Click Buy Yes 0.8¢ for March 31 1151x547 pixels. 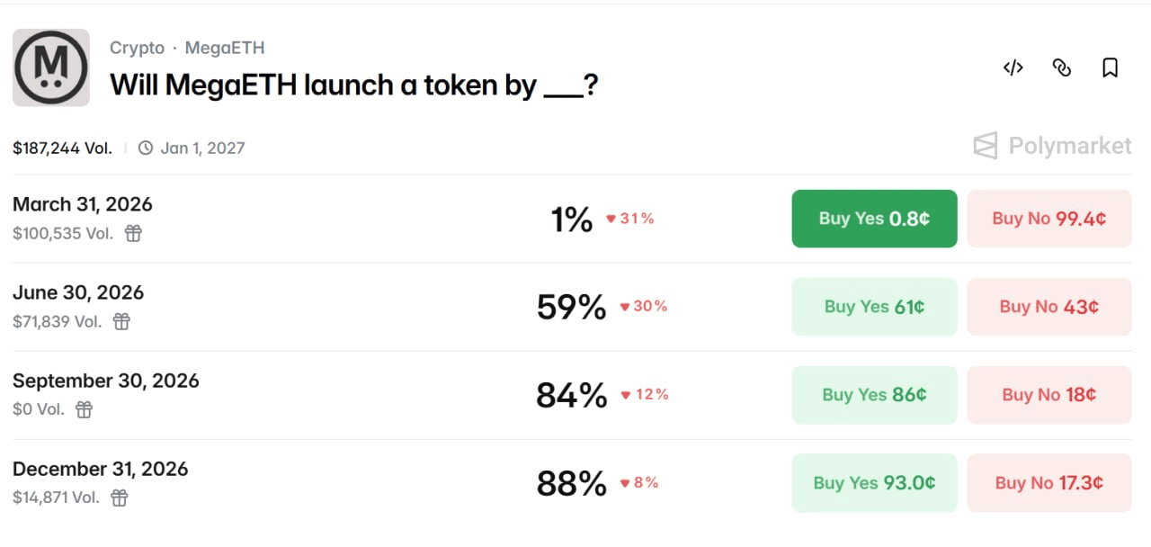point(874,219)
